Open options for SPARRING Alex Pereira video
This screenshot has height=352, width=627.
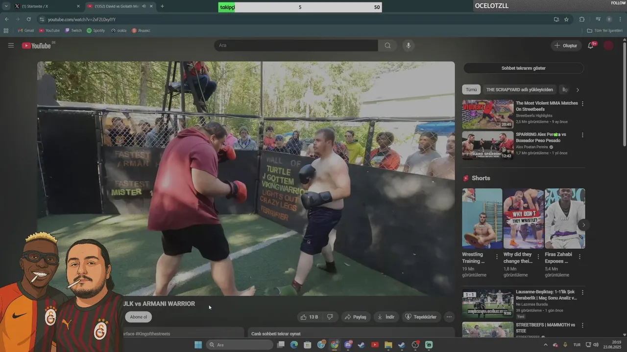coord(582,135)
